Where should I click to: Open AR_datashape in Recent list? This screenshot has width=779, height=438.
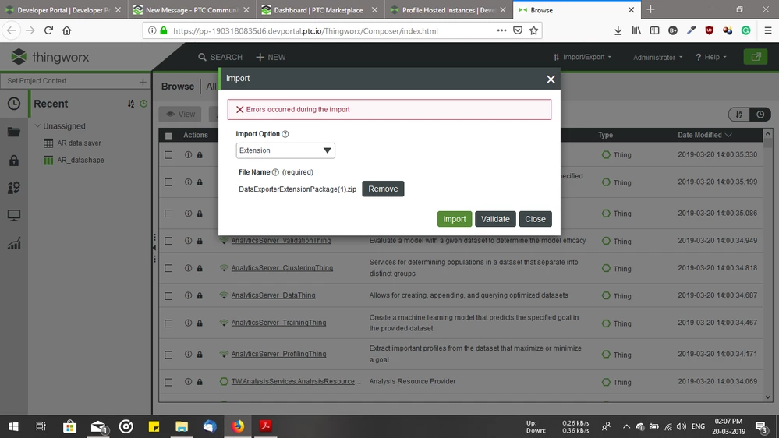[x=80, y=160]
